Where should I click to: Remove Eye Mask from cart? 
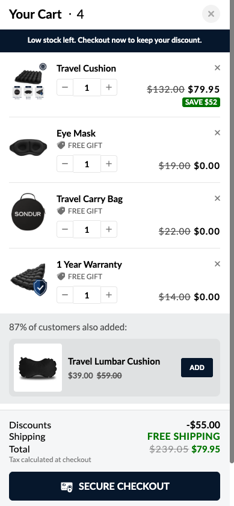click(217, 132)
